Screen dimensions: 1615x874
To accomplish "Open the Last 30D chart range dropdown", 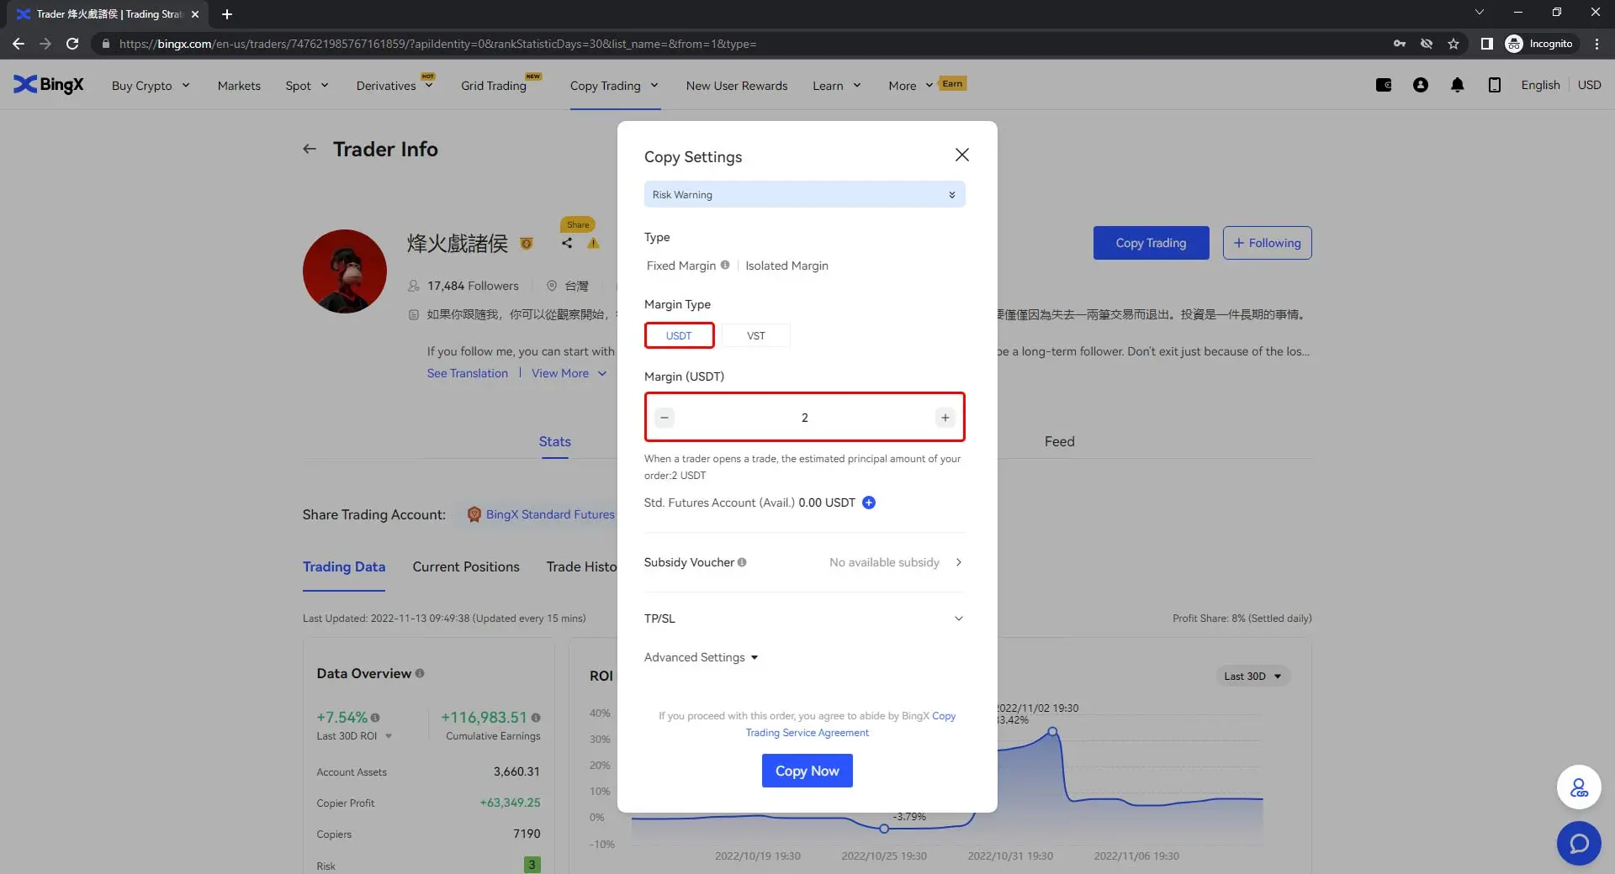I will (1252, 677).
